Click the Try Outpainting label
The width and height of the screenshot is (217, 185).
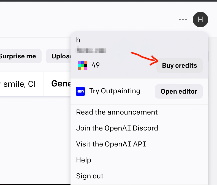115,91
